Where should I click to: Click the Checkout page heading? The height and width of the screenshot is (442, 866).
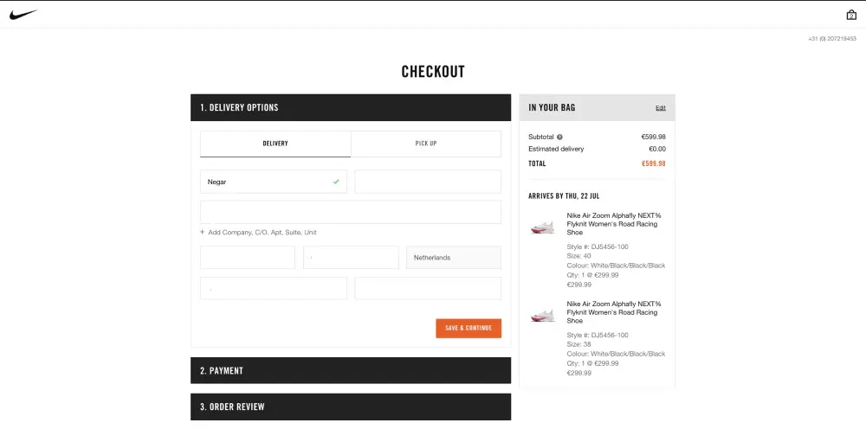click(433, 72)
